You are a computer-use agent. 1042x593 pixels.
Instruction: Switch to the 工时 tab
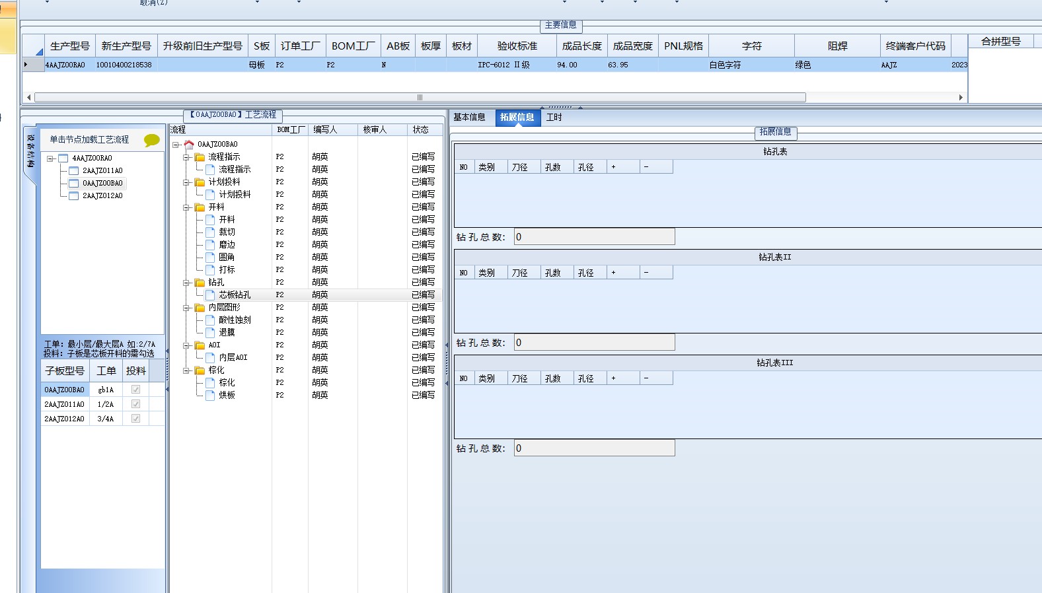pyautogui.click(x=554, y=118)
